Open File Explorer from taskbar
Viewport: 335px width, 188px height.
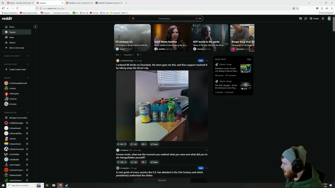(54, 185)
